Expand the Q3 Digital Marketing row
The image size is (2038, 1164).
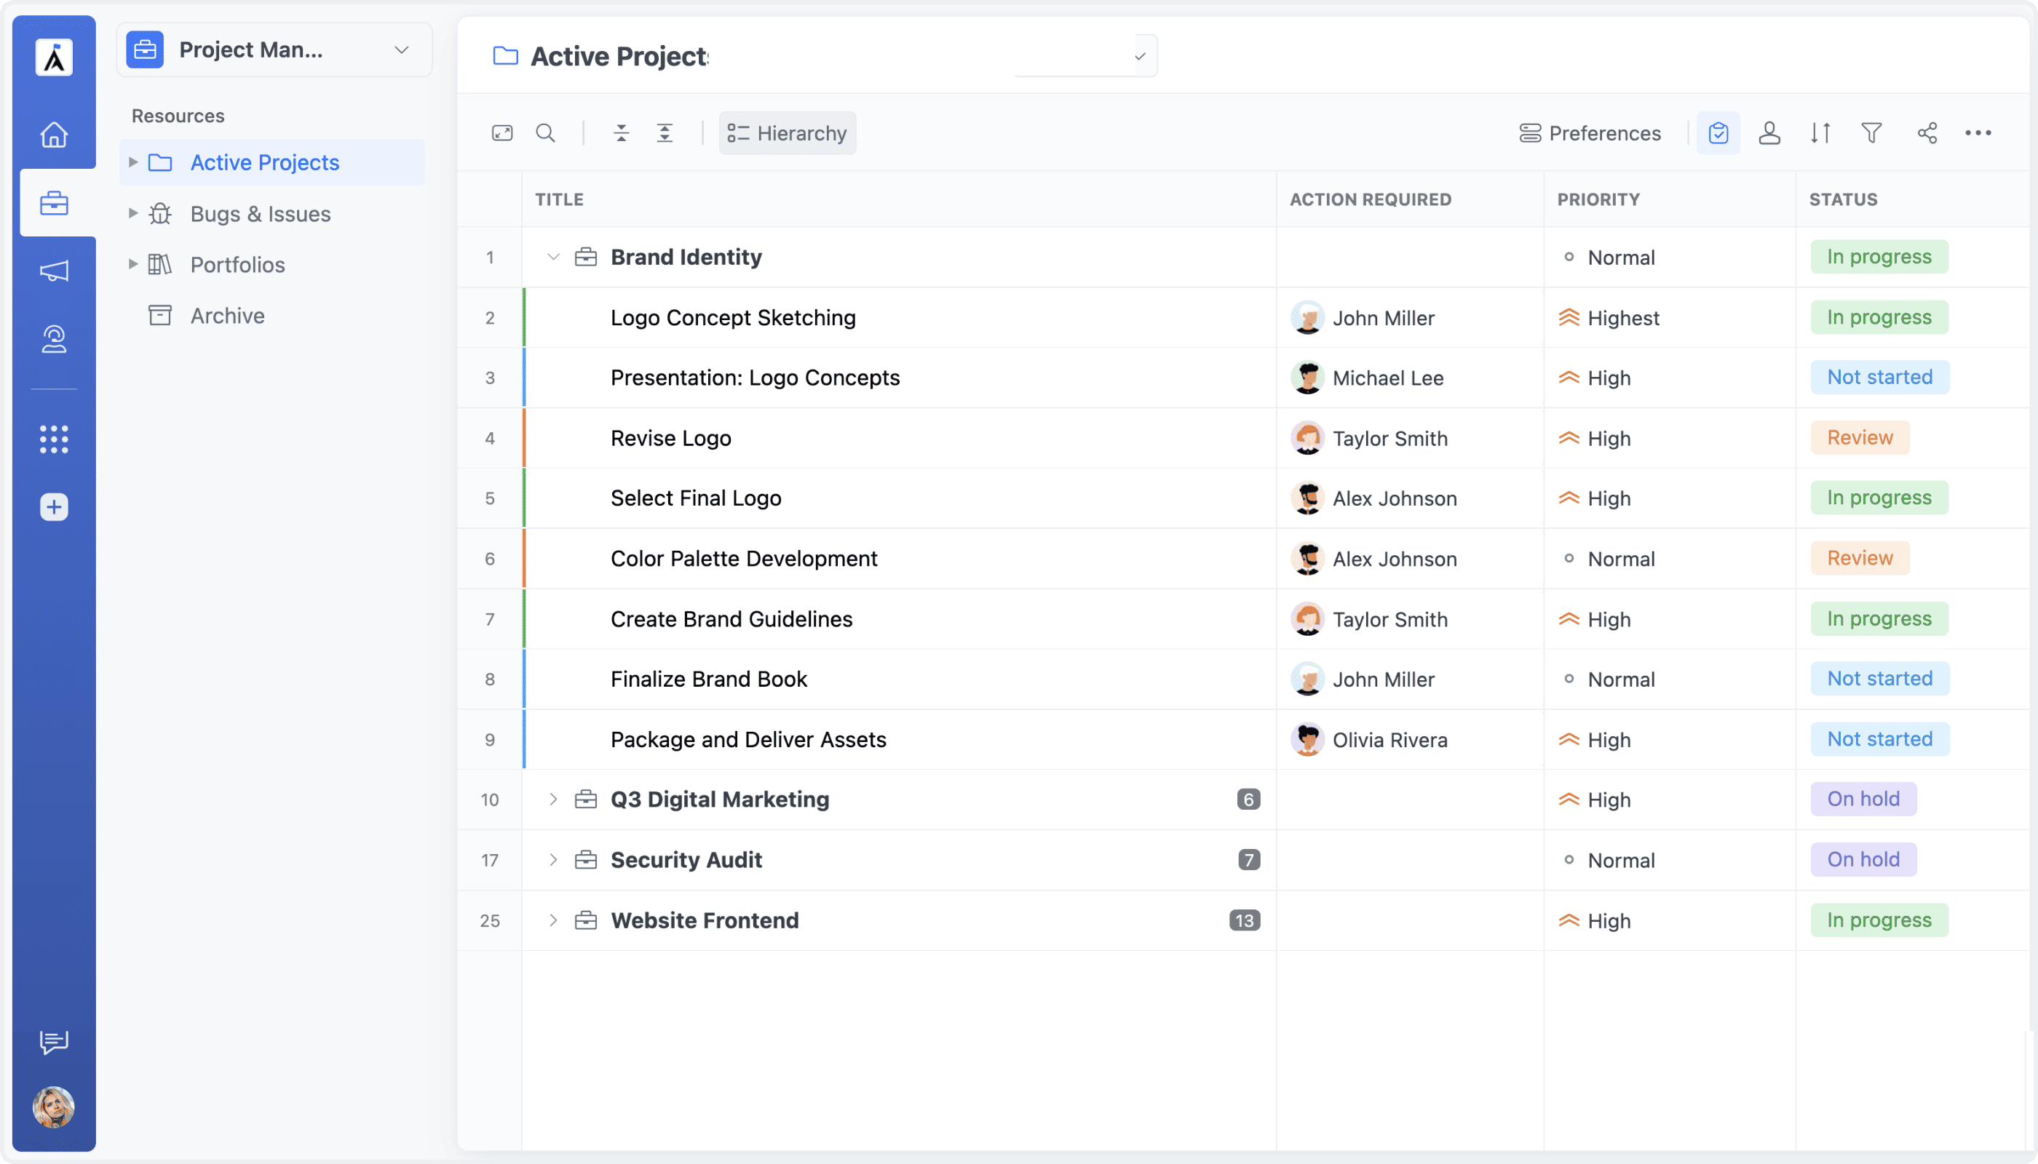click(x=552, y=800)
